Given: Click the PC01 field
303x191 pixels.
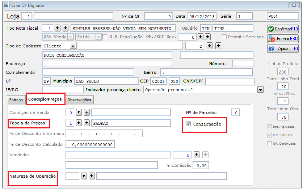Looking at the screenshot, I should point(283,16).
